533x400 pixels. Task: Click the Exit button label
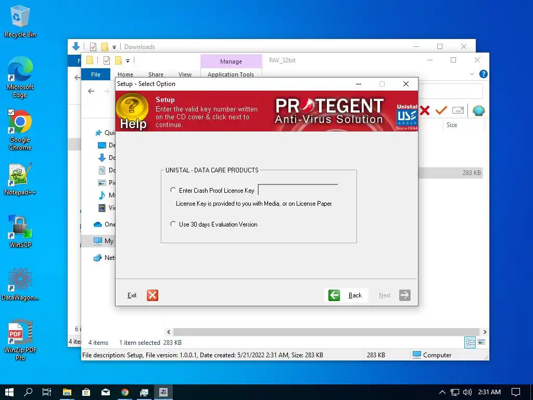[x=132, y=295]
